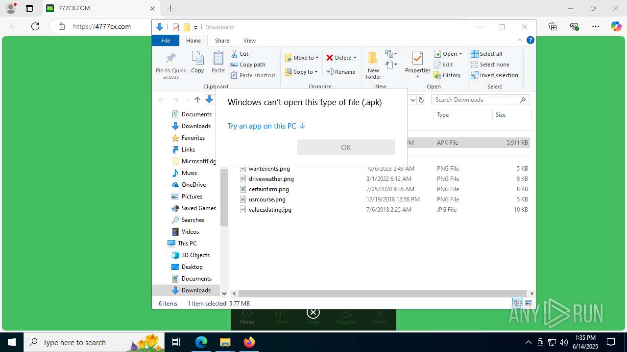
Task: Select the driveweather.png file
Action: 271,179
